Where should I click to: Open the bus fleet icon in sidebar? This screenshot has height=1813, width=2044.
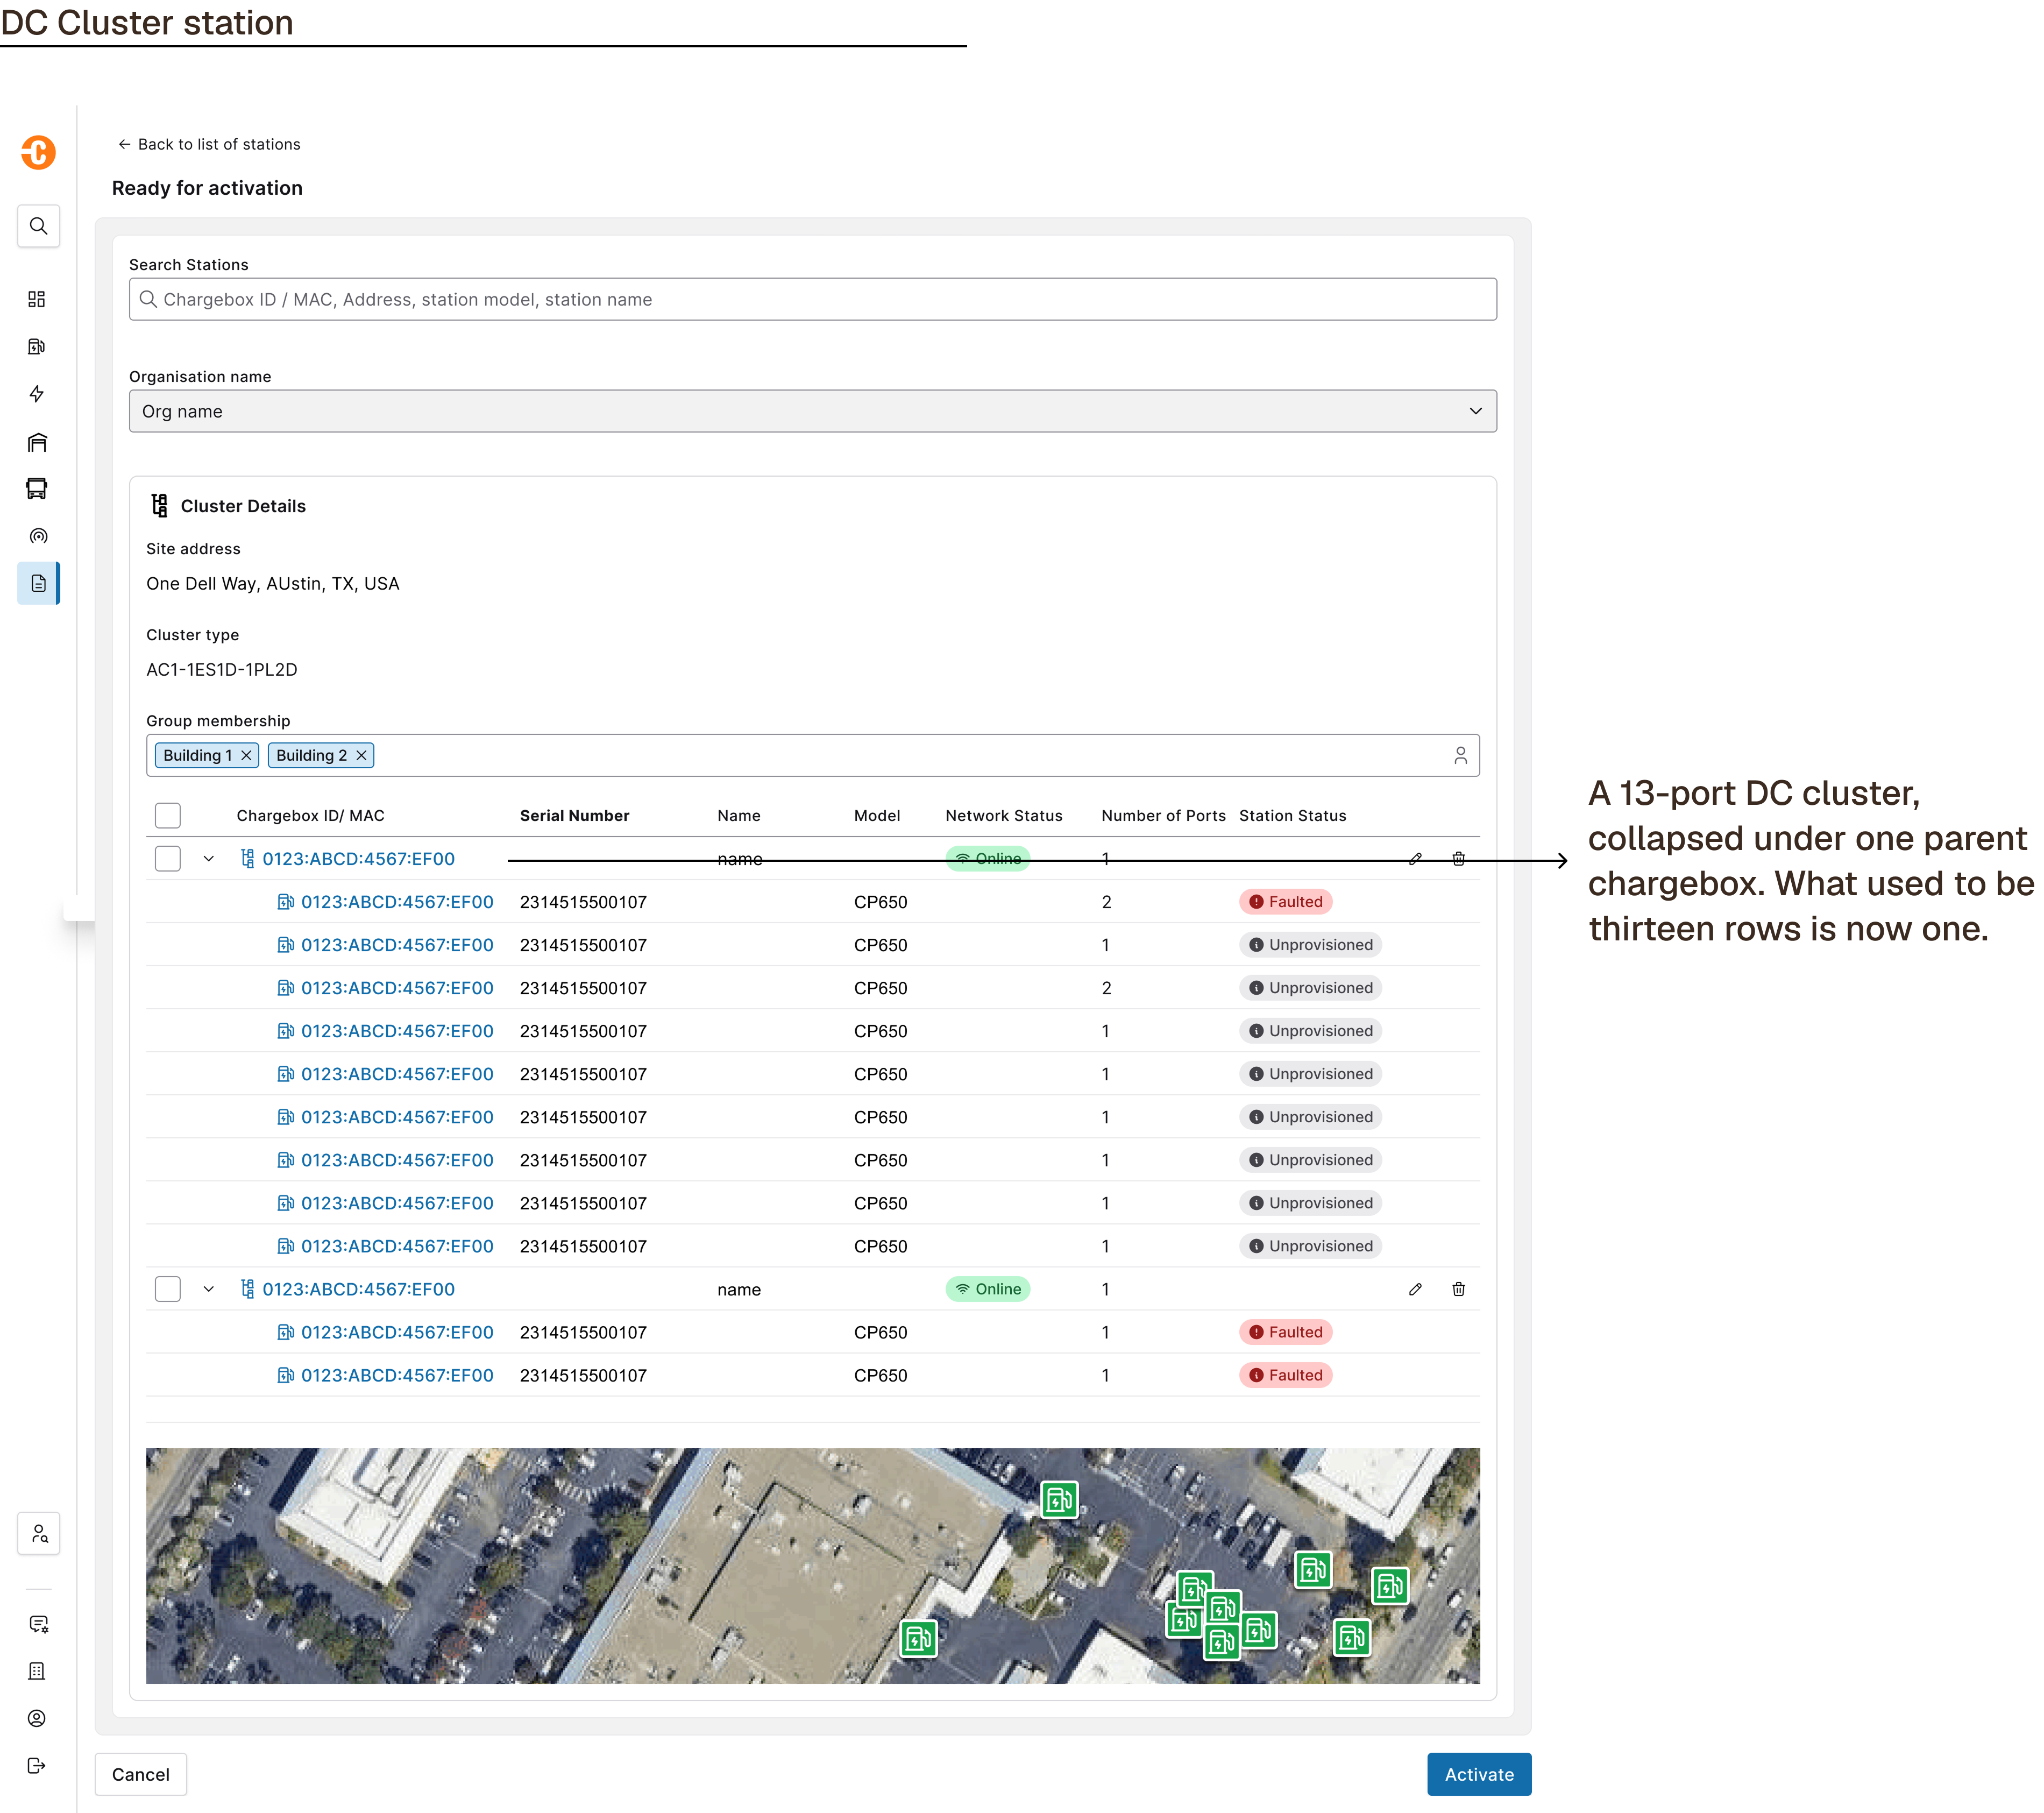pyautogui.click(x=37, y=488)
